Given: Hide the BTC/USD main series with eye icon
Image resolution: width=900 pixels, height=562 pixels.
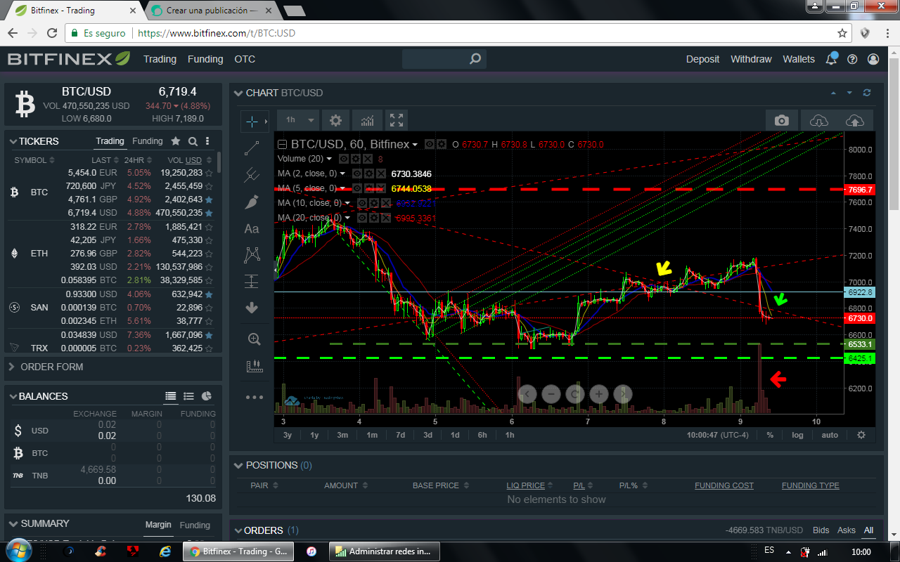Looking at the screenshot, I should tap(429, 144).
